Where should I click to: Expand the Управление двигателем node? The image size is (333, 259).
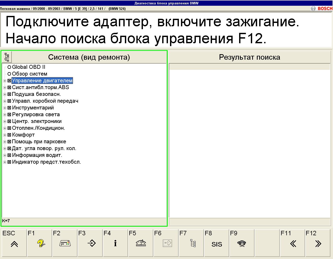[x=5, y=81]
